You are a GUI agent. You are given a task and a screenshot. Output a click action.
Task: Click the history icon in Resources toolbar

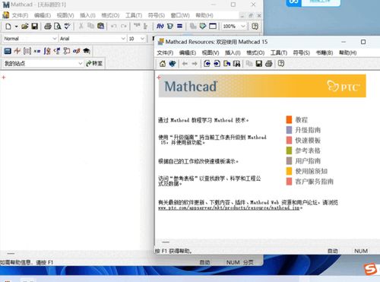[226, 64]
